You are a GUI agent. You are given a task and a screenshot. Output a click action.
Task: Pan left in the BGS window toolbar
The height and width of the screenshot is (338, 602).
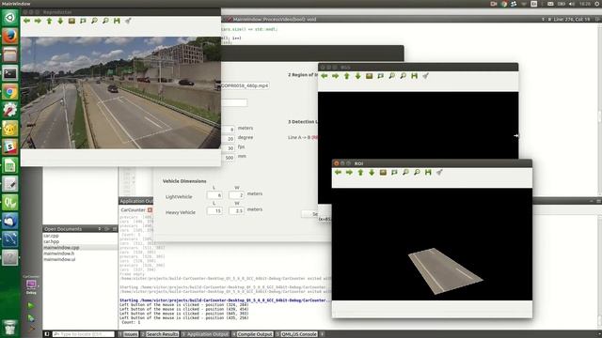click(x=325, y=76)
